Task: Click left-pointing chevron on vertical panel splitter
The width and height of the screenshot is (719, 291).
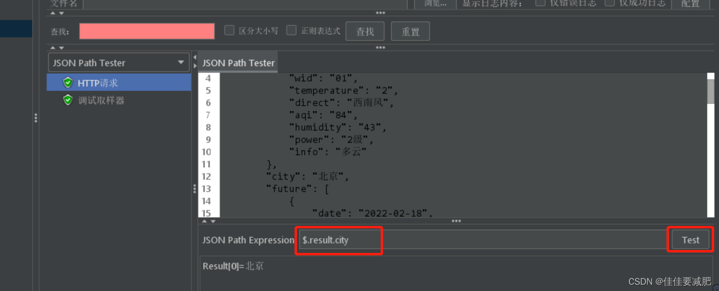Action: [x=194, y=57]
